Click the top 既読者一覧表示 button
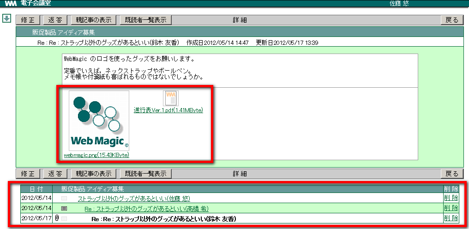Image resolution: width=469 pixels, height=229 pixels. 146,20
